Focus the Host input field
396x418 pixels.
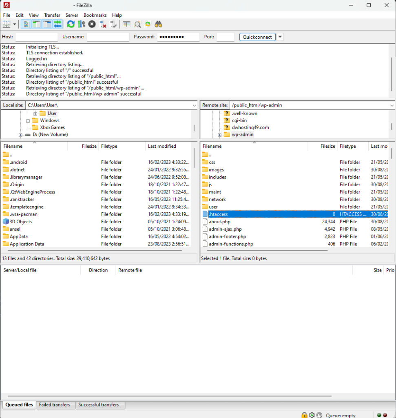37,37
